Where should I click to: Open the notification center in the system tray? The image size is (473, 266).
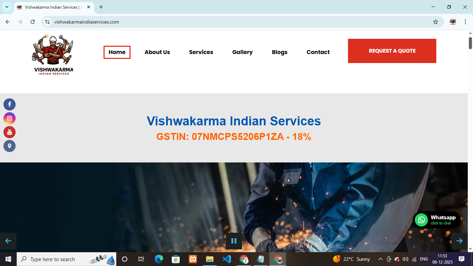click(462, 259)
